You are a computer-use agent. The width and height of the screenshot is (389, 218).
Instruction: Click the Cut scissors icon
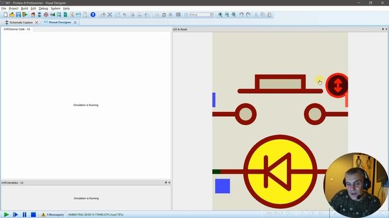pyautogui.click(x=256, y=15)
